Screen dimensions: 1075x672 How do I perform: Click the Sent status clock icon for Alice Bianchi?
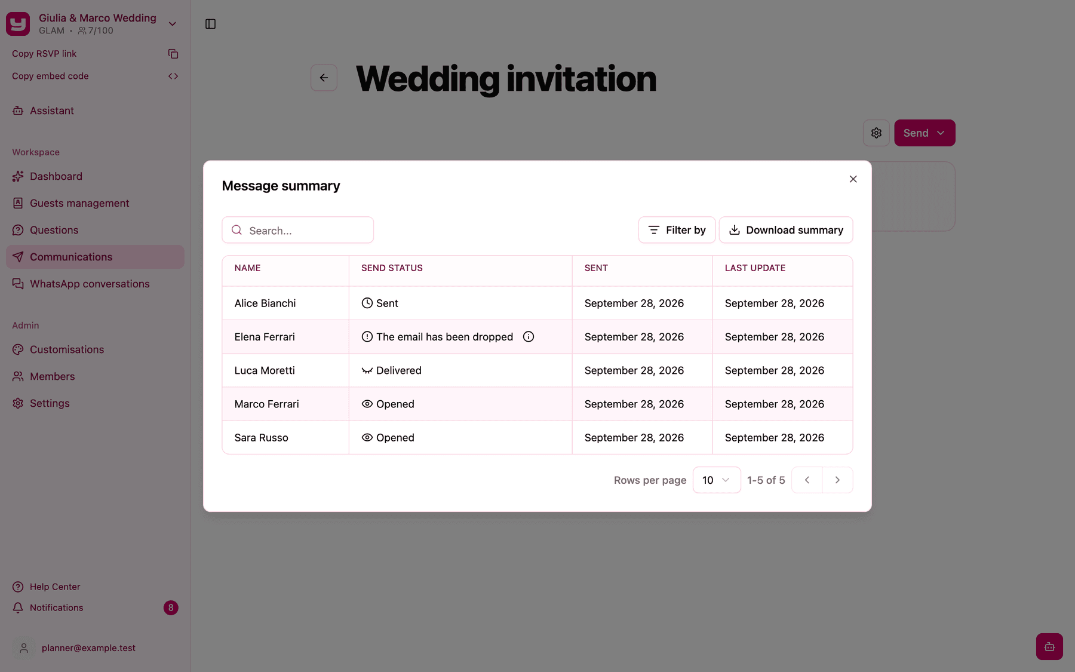pos(367,303)
